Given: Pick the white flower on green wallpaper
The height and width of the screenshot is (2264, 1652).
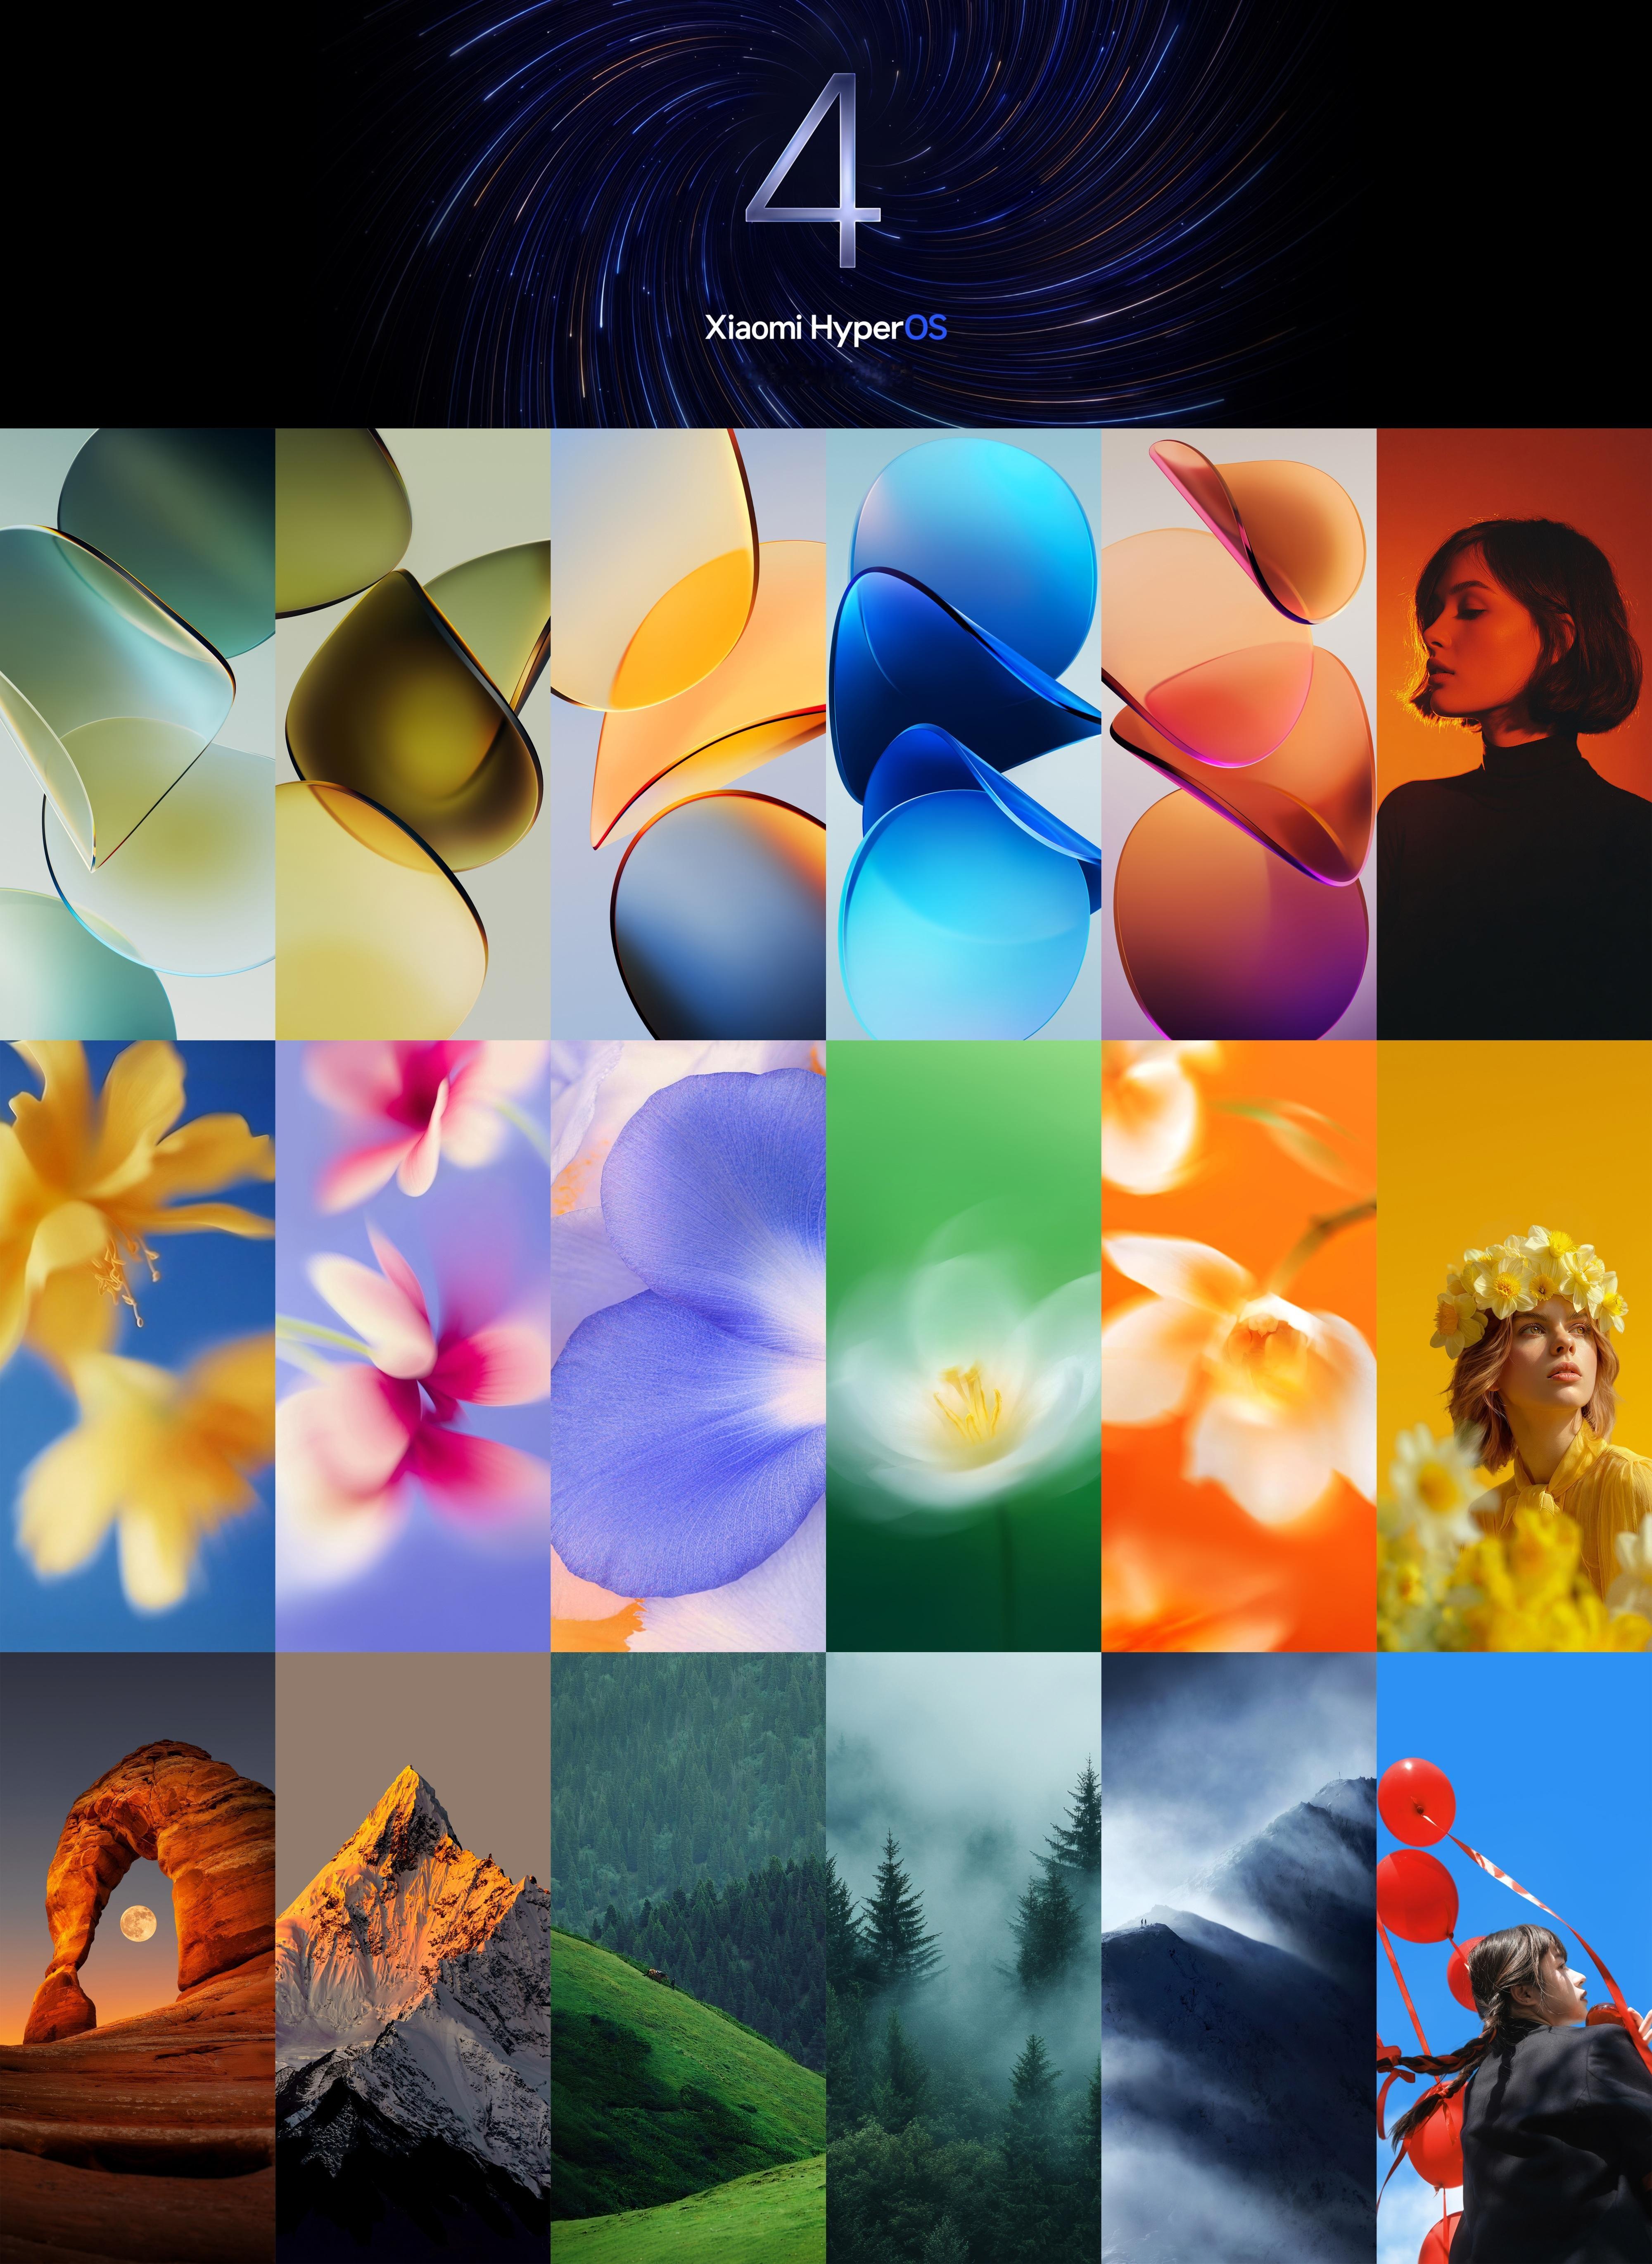Looking at the screenshot, I should [964, 1346].
